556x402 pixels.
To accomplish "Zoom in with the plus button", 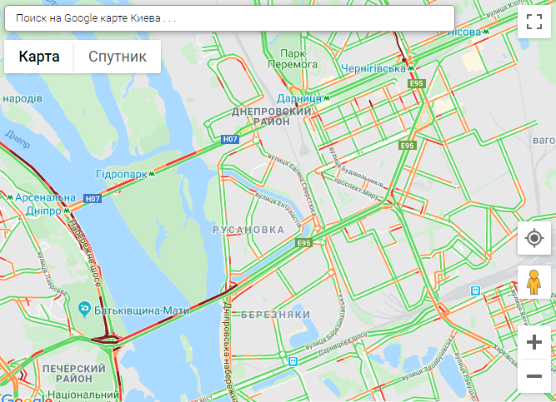I will pos(534,342).
